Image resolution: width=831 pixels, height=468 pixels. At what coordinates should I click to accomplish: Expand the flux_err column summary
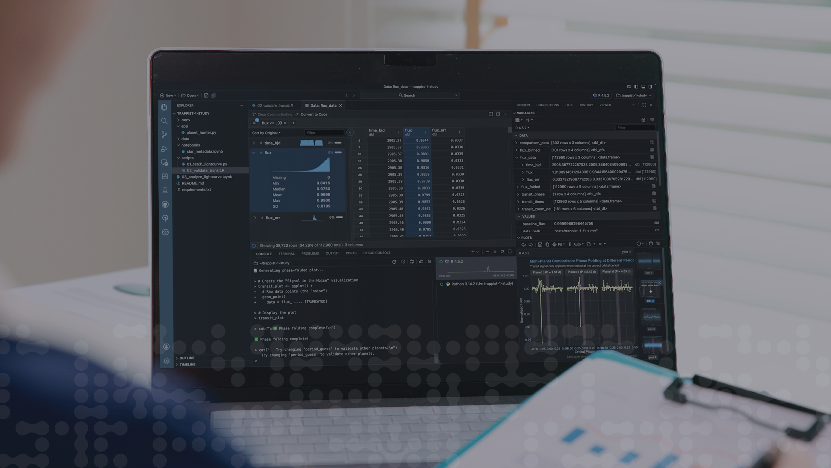(255, 218)
